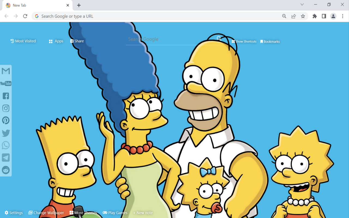Open Pinterest from the sidebar
The width and height of the screenshot is (349, 218).
coord(6,120)
